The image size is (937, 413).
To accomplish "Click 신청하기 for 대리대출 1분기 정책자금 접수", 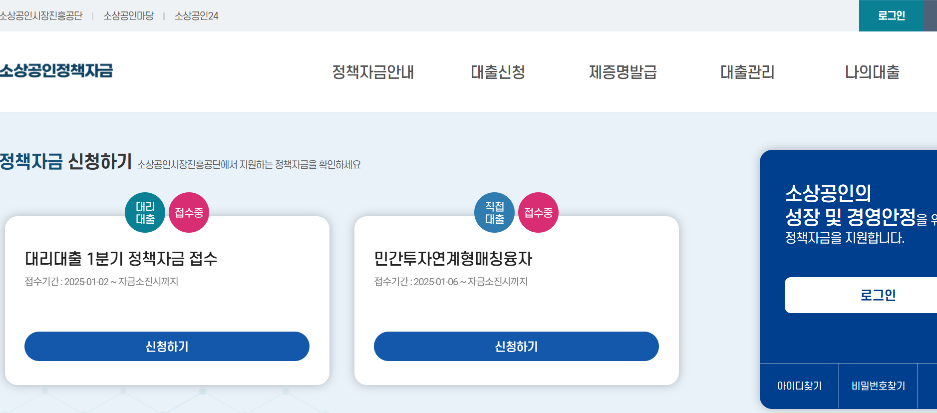I will tap(167, 346).
